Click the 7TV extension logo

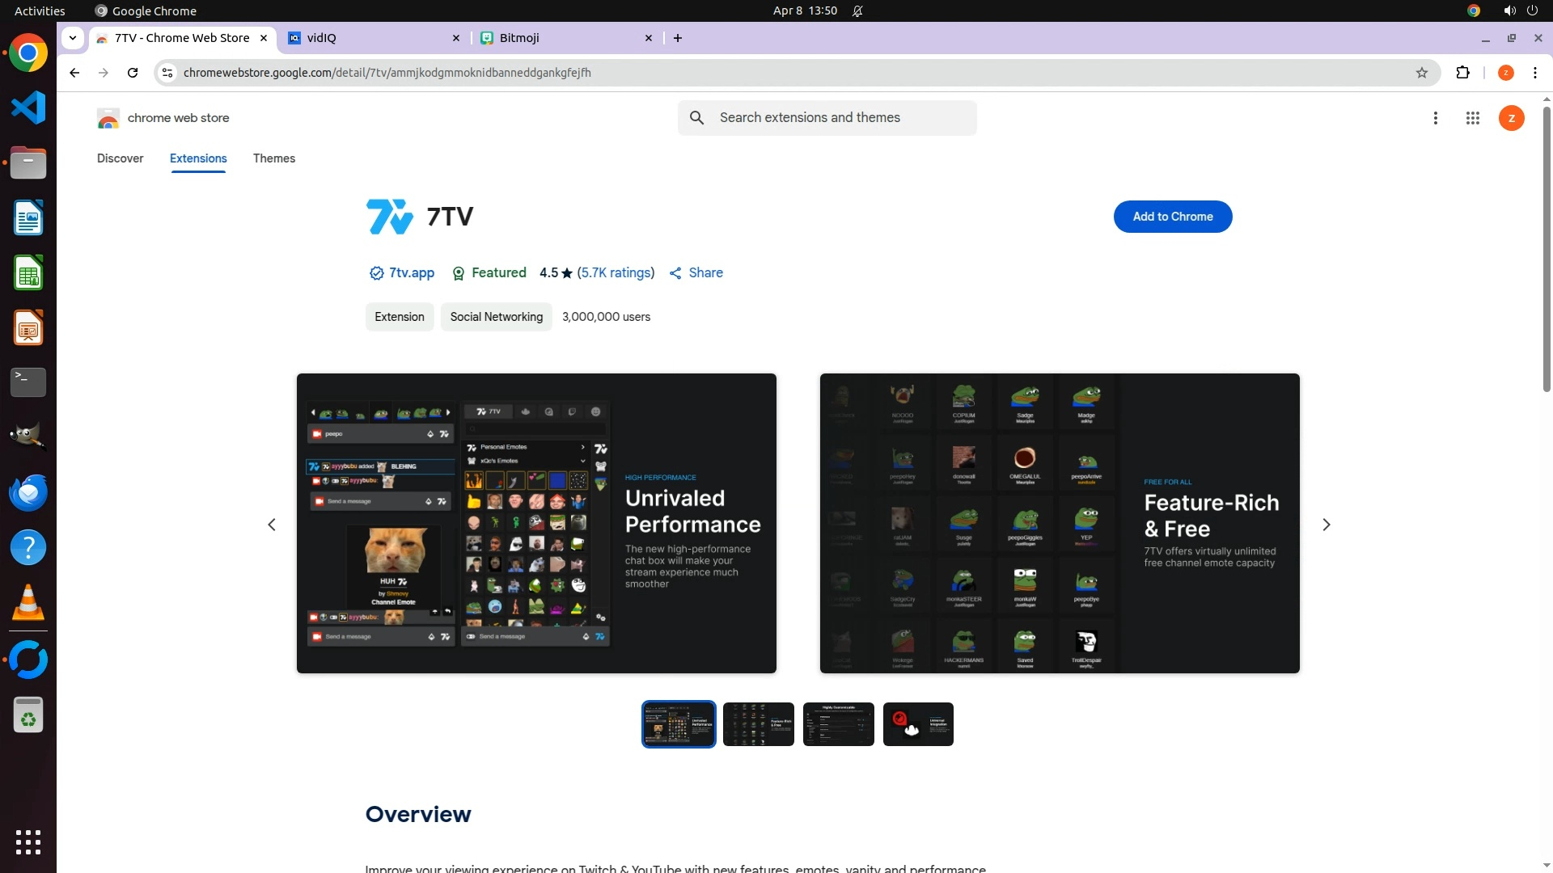pyautogui.click(x=389, y=217)
